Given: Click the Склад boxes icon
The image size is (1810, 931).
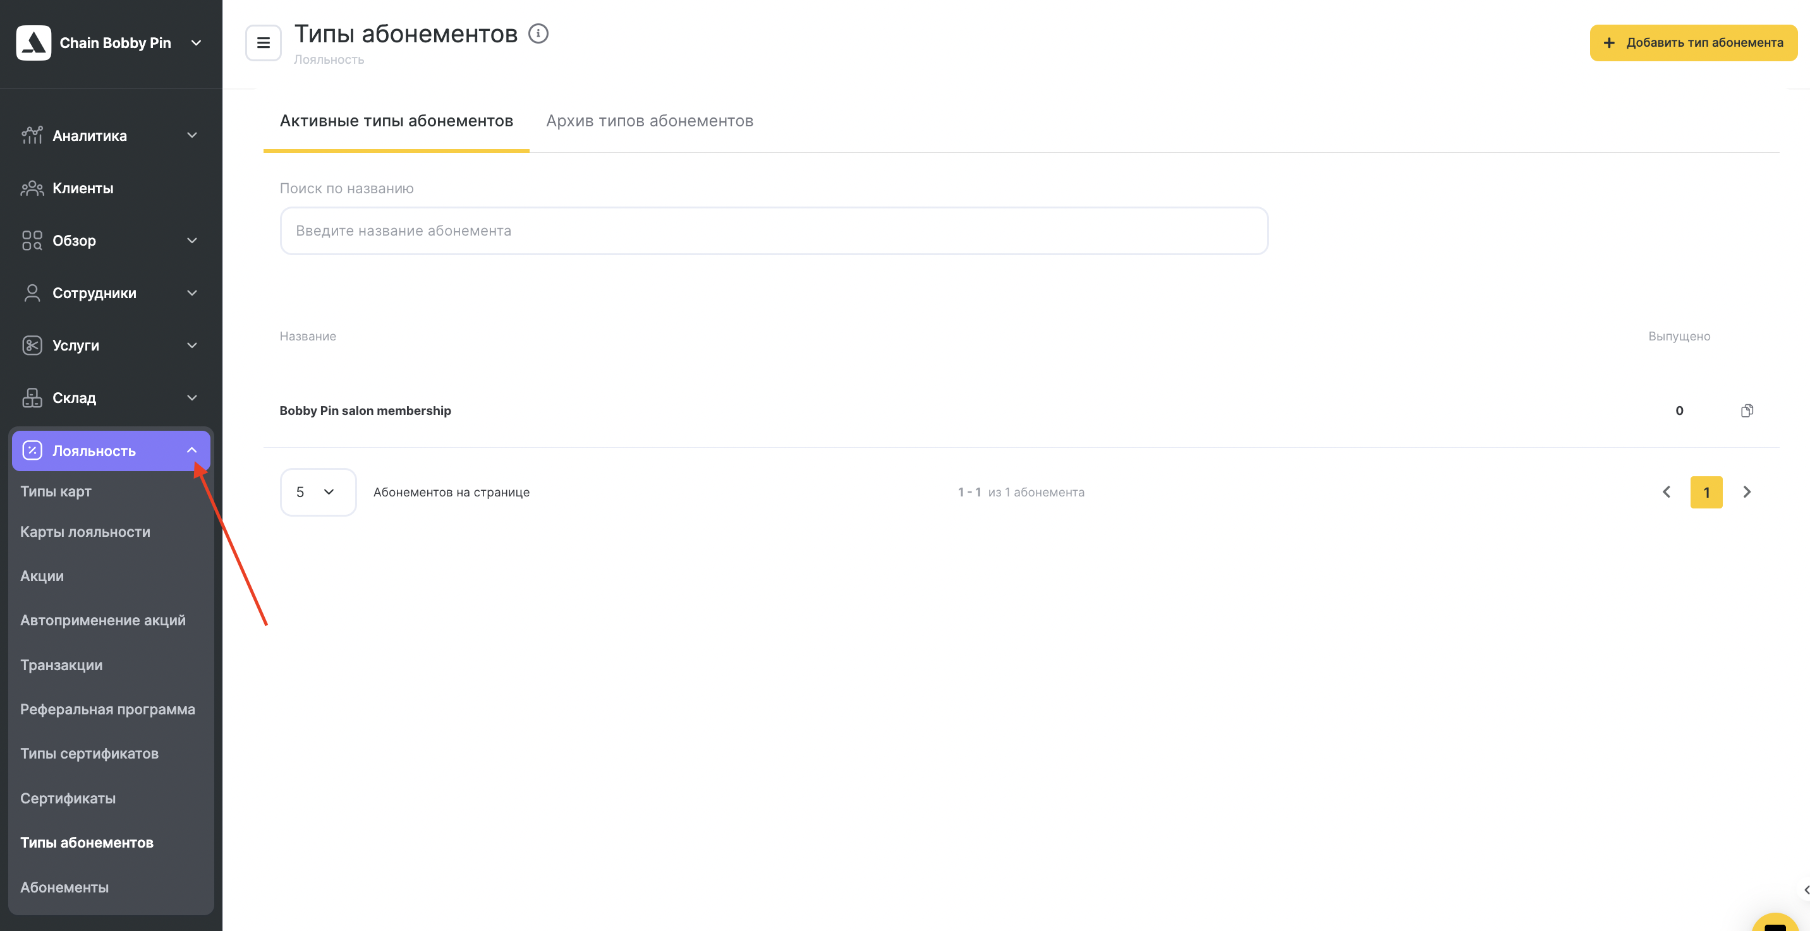Looking at the screenshot, I should click(32, 397).
